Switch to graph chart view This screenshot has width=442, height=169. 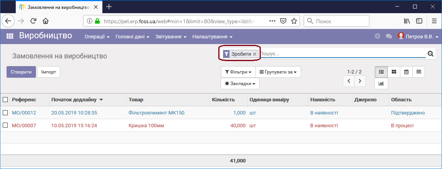tap(381, 84)
